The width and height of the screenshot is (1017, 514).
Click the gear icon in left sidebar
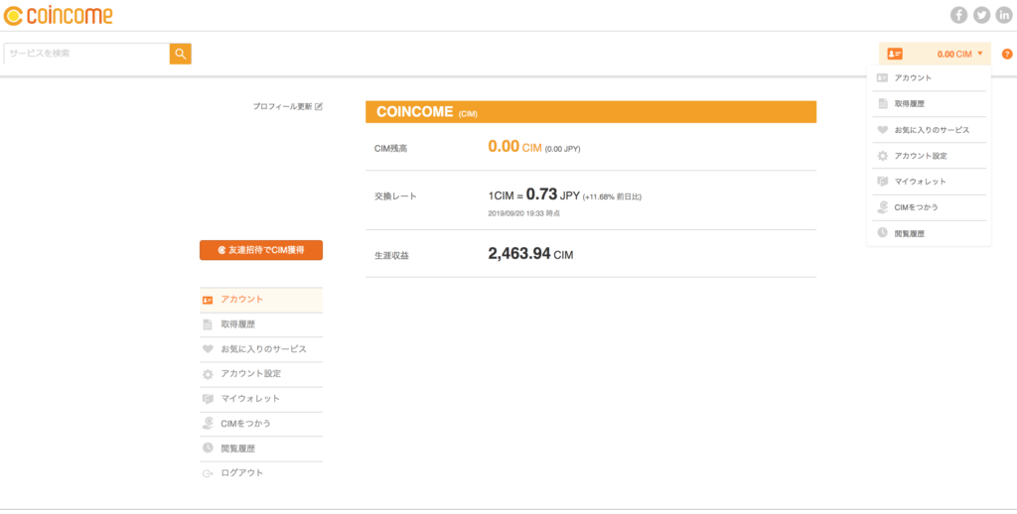[208, 374]
